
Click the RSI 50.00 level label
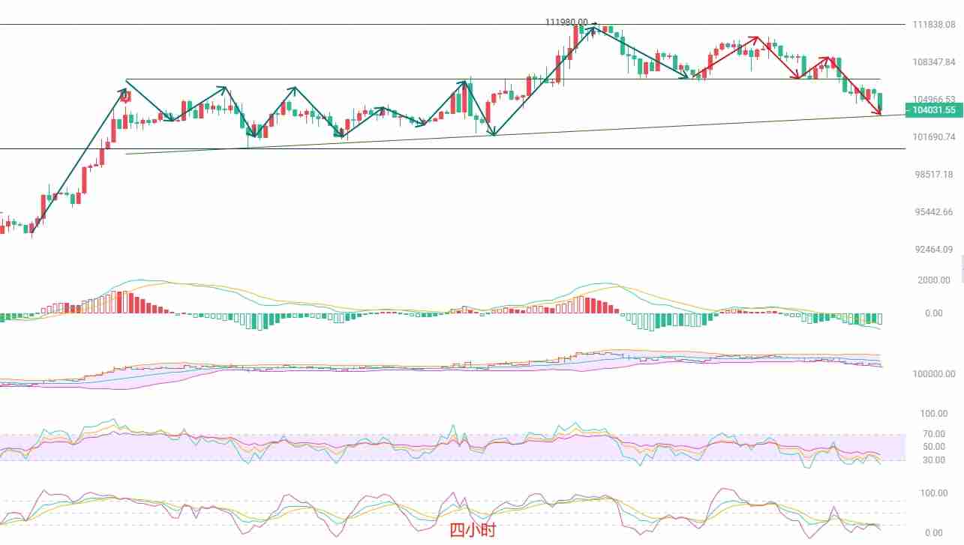(x=934, y=447)
